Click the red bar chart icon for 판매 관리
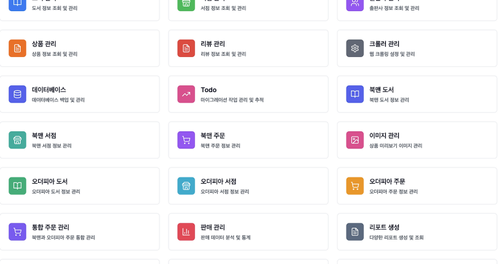Viewport: 503px width, 264px height. coord(186,231)
